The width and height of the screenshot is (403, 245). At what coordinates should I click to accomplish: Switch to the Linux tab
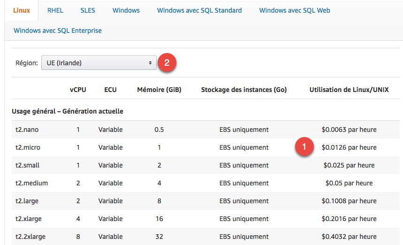pos(21,10)
